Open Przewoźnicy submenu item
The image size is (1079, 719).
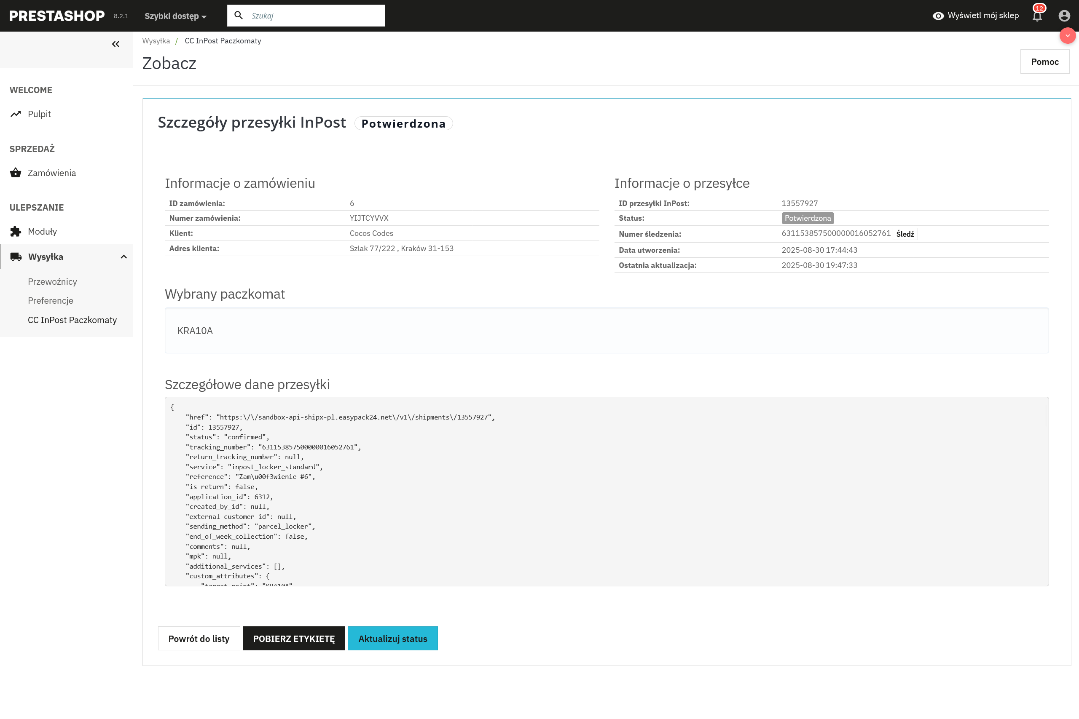52,281
